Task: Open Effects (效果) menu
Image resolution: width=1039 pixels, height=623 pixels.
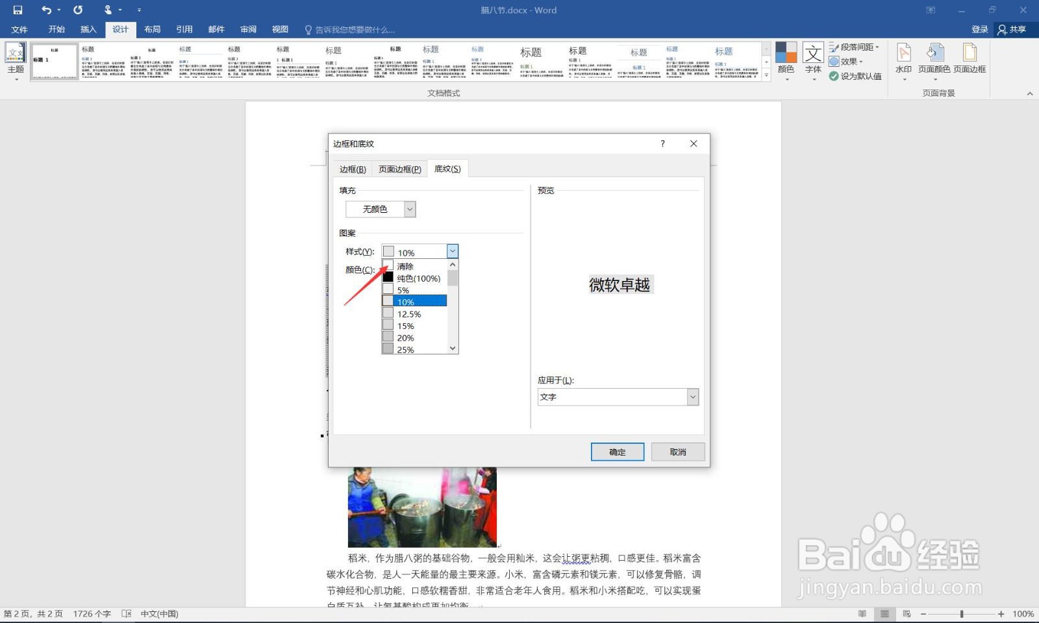Action: (x=846, y=62)
